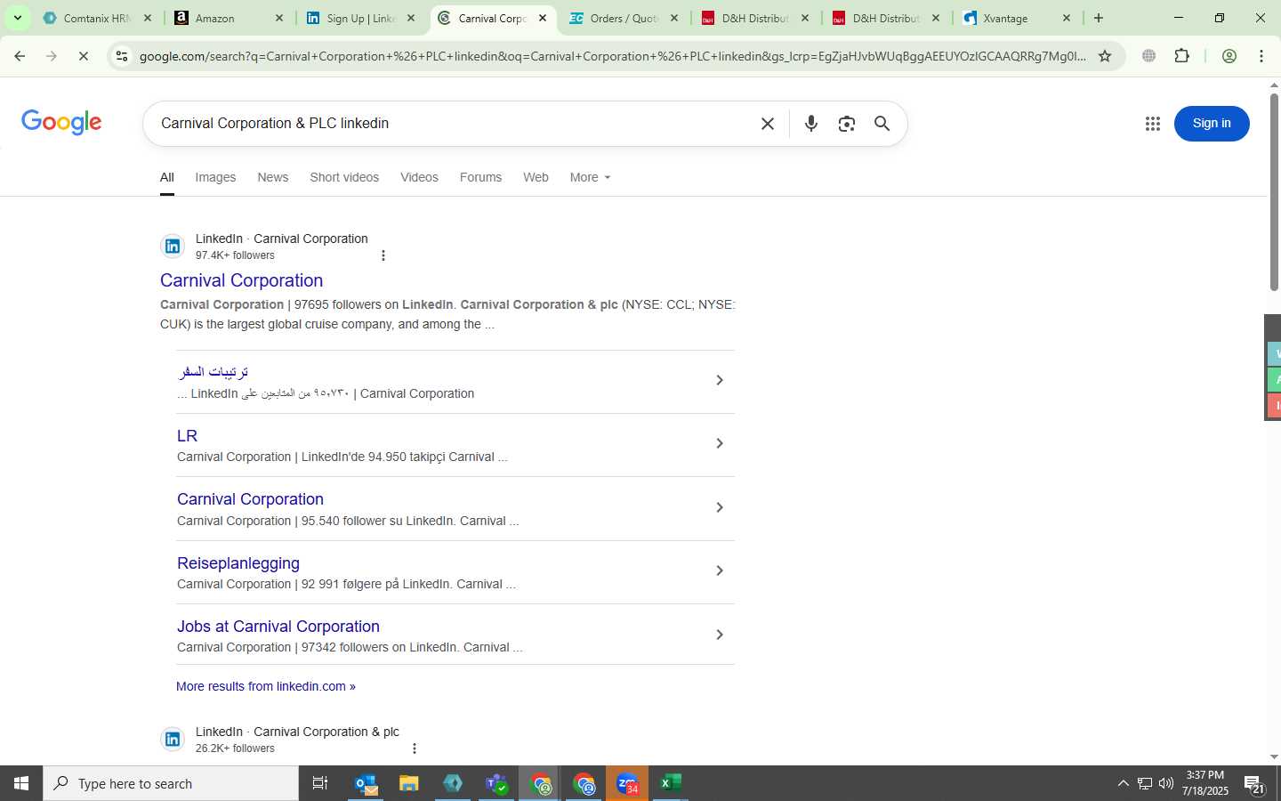Viewport: 1281px width, 801px height.
Task: Start voice search with microphone icon
Action: pyautogui.click(x=810, y=124)
